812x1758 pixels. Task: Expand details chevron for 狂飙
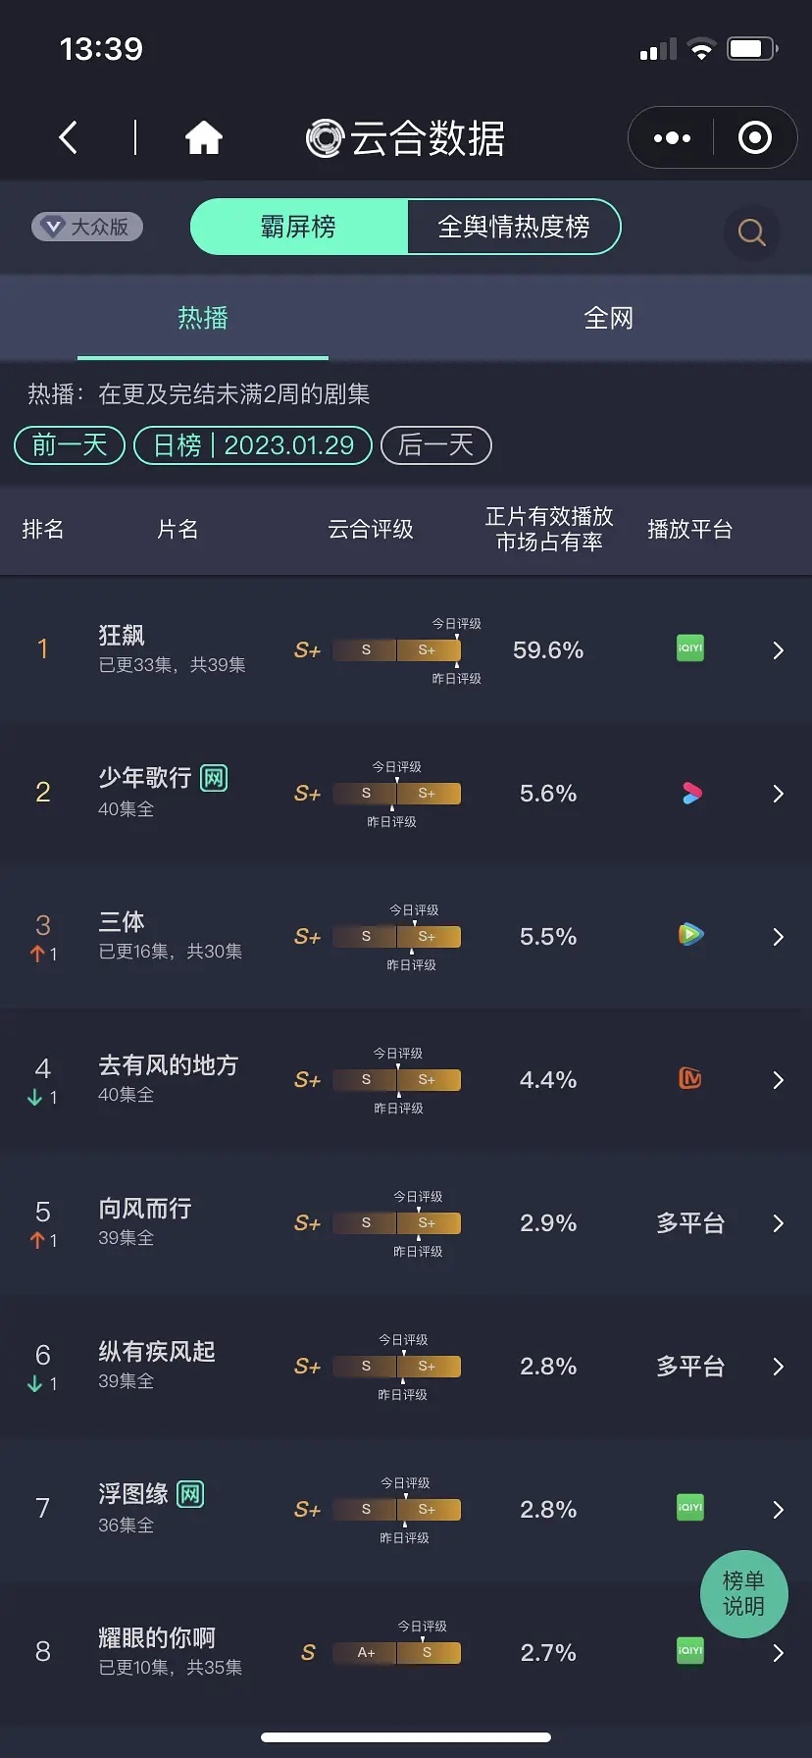coord(778,649)
